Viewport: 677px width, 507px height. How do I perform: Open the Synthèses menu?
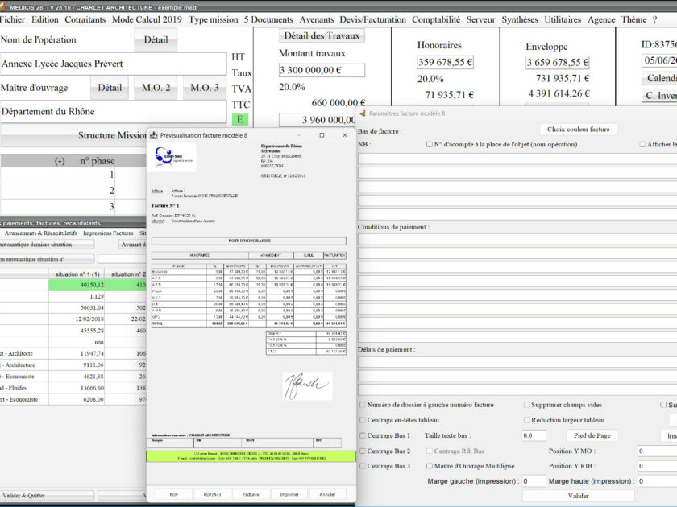(x=519, y=19)
